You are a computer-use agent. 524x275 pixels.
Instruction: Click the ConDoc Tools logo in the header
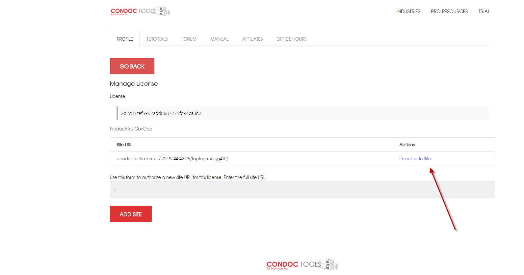pos(140,11)
